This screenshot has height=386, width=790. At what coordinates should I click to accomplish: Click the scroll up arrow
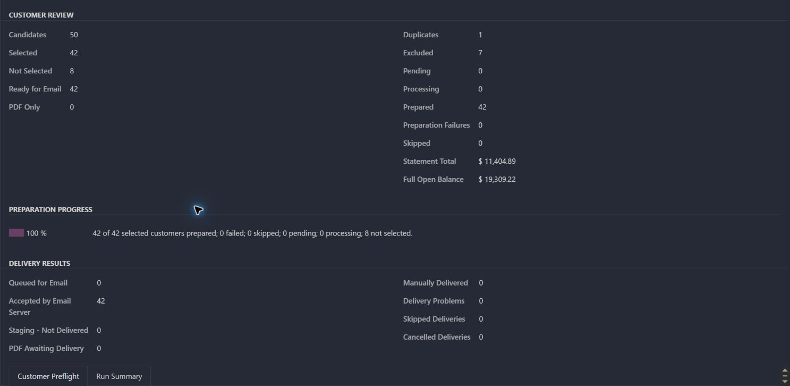[785, 371]
